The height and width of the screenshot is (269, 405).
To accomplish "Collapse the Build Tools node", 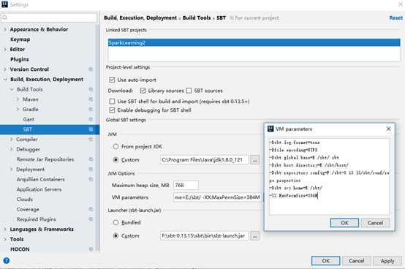I will pos(12,89).
